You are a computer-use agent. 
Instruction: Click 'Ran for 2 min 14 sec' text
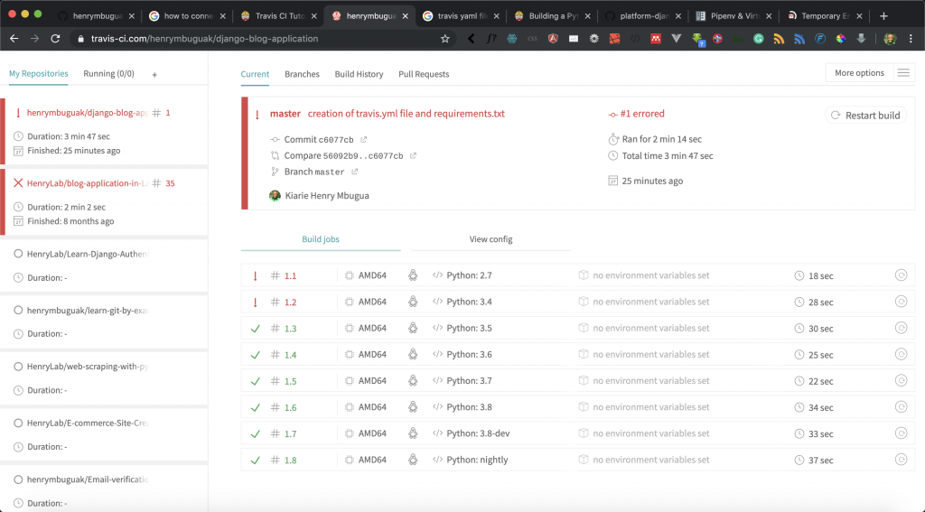[x=662, y=139]
